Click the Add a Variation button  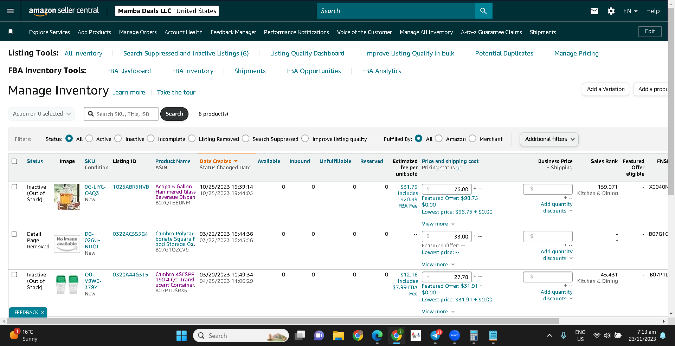click(x=606, y=89)
